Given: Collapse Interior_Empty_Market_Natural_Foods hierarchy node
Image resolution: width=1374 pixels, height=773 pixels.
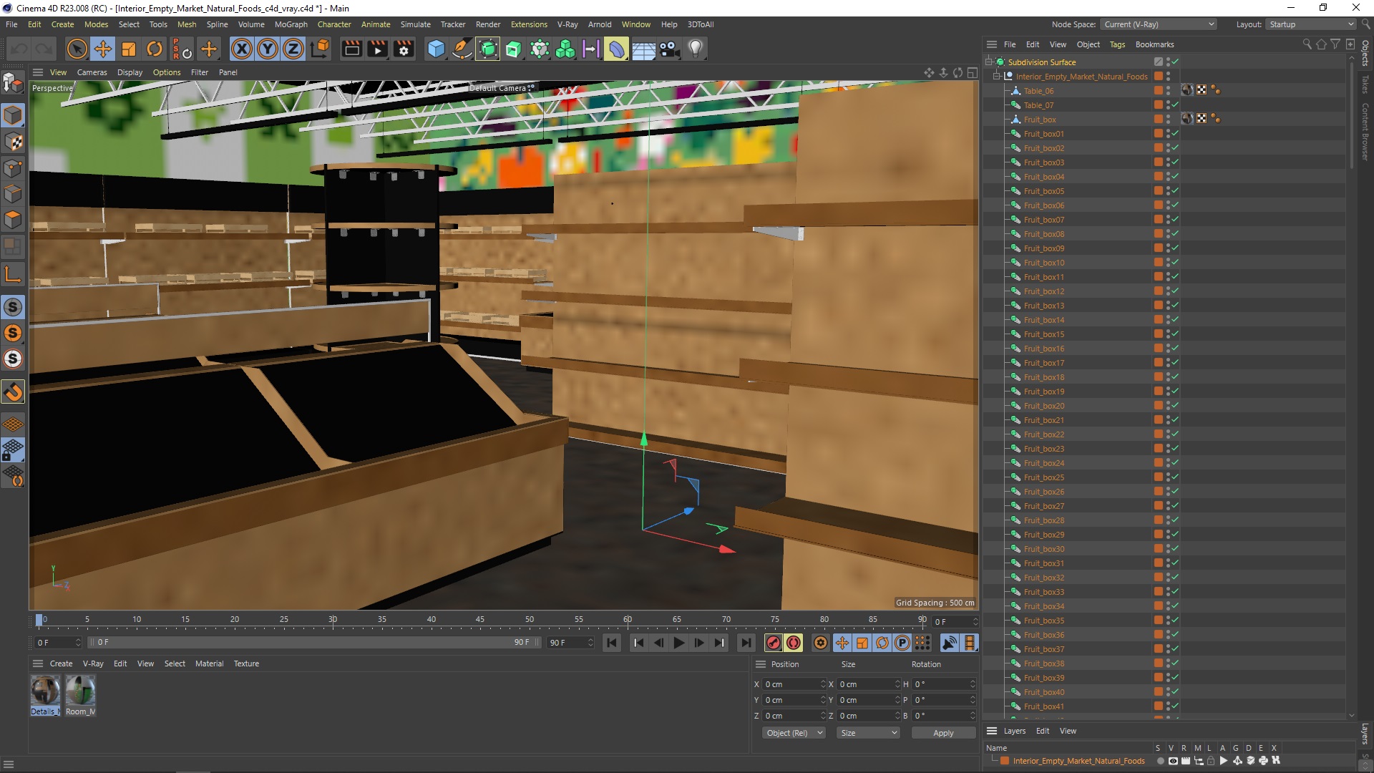Looking at the screenshot, I should [x=997, y=77].
